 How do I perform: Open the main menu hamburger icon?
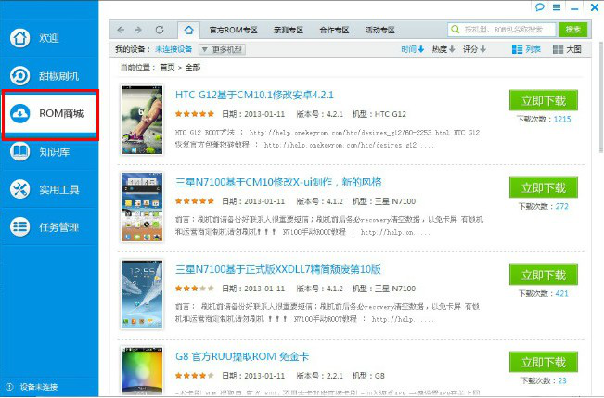[557, 7]
